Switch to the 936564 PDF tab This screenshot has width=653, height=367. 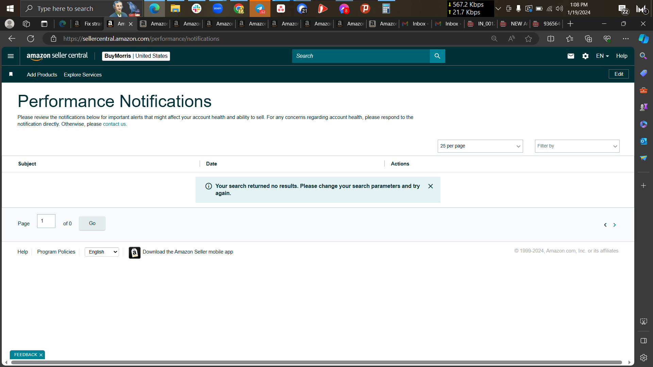(x=546, y=24)
